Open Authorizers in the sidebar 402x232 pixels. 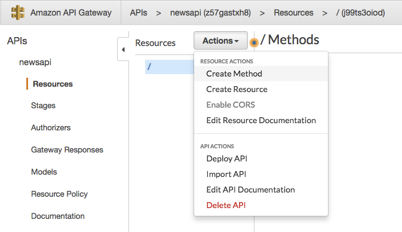click(x=51, y=127)
